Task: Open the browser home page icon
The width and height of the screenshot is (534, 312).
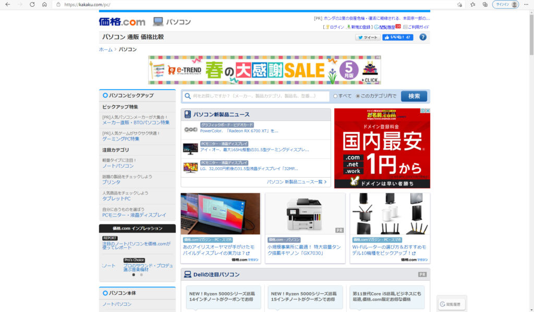Action: (x=44, y=4)
